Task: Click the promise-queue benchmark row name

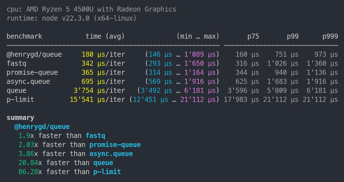Action: coord(32,73)
